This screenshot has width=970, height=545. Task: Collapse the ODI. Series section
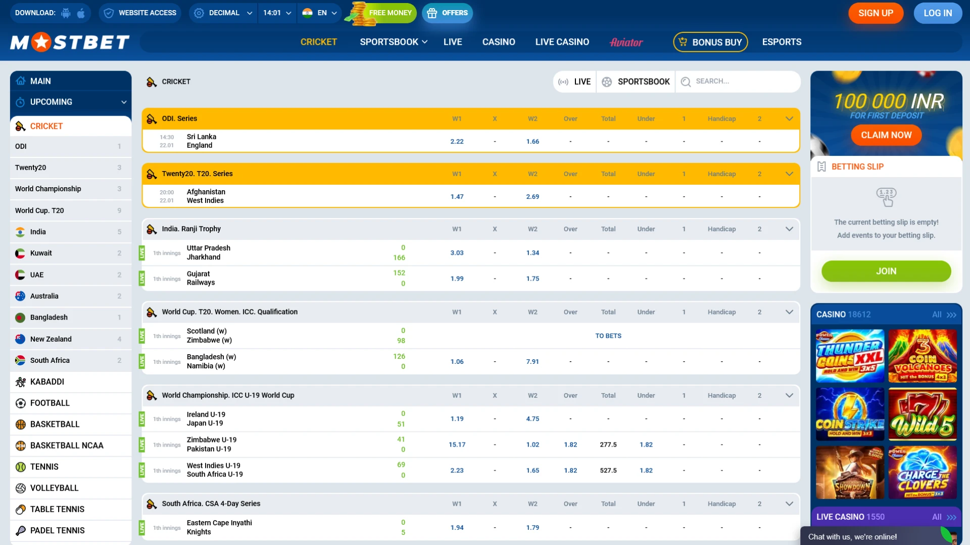pyautogui.click(x=789, y=119)
